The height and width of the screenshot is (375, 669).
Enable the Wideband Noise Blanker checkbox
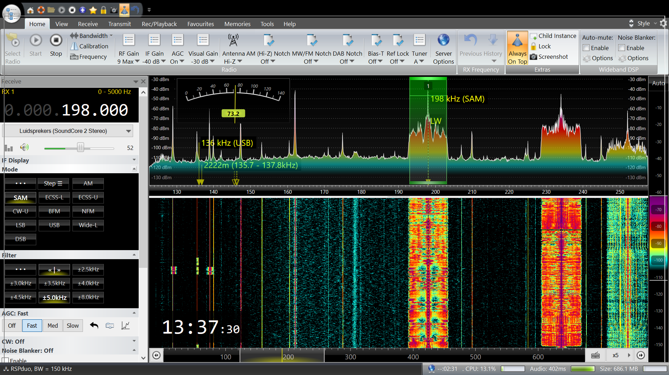(x=622, y=48)
